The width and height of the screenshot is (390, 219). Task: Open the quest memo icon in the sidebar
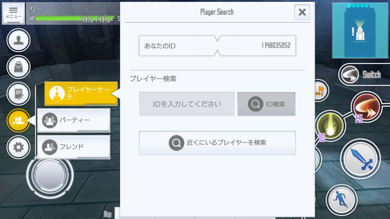pyautogui.click(x=18, y=94)
